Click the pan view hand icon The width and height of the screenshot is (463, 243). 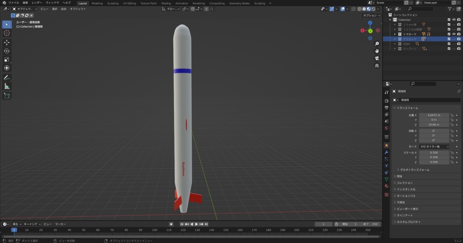click(x=377, y=51)
